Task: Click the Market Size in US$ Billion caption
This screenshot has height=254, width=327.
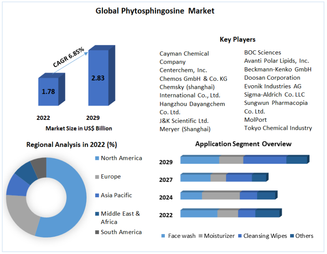Action: click(x=79, y=128)
